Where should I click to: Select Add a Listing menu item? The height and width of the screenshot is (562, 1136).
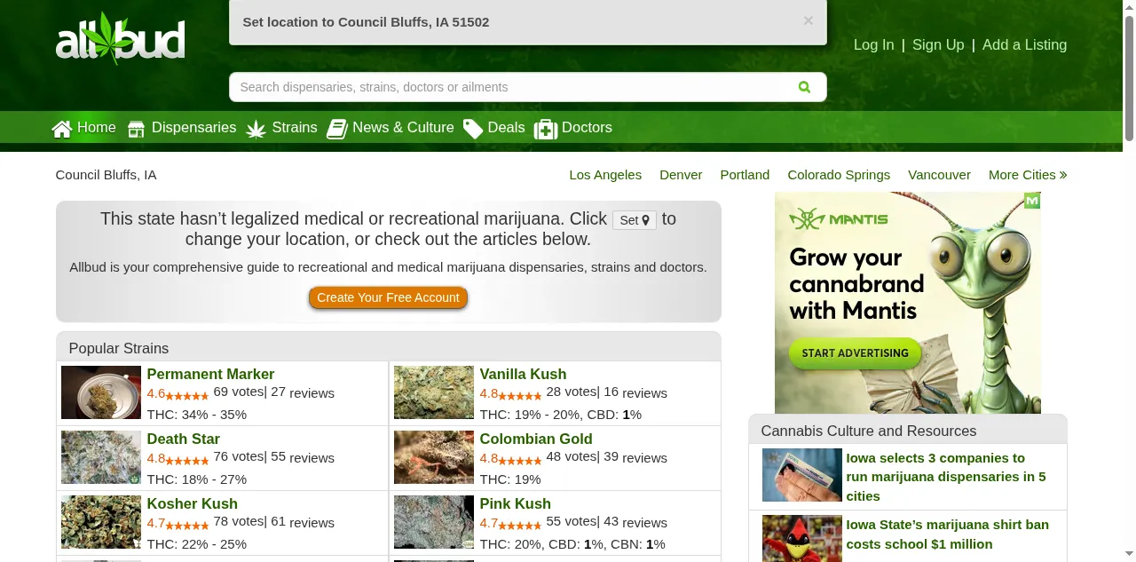(x=1024, y=45)
